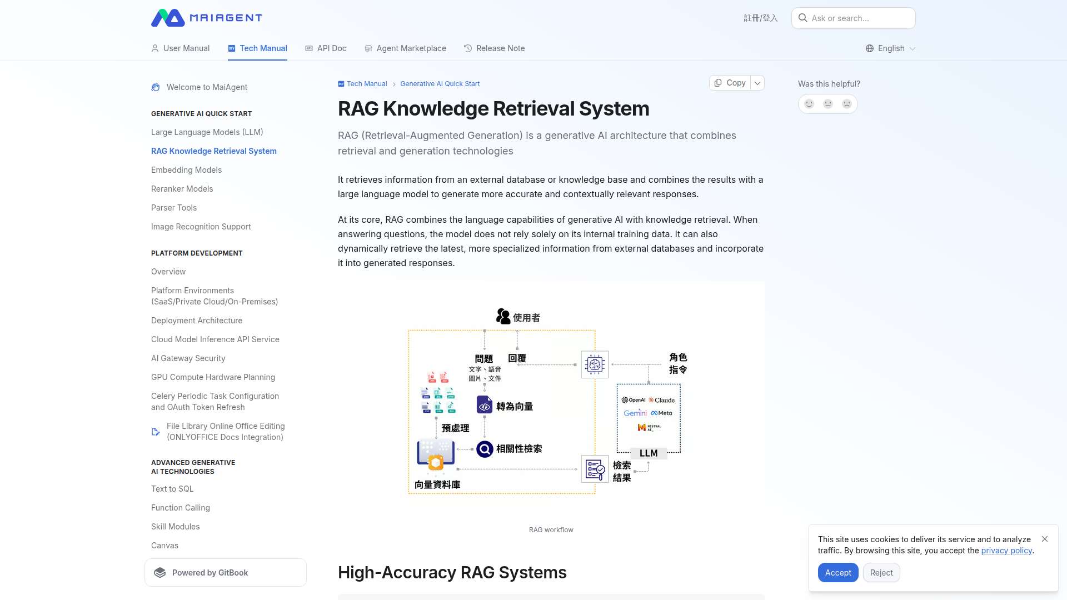The width and height of the screenshot is (1067, 600).
Task: Click the waving hand Welcome icon
Action: (x=156, y=87)
